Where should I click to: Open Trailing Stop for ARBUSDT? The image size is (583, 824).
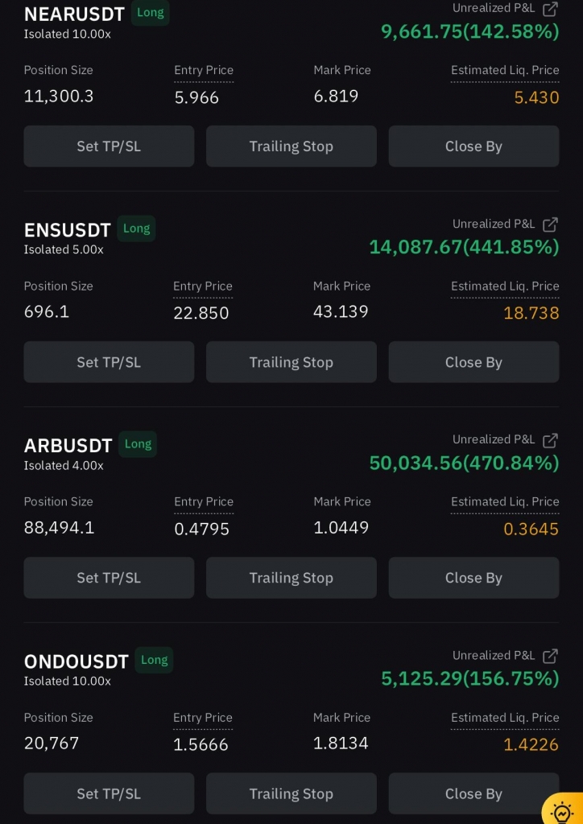pos(291,578)
